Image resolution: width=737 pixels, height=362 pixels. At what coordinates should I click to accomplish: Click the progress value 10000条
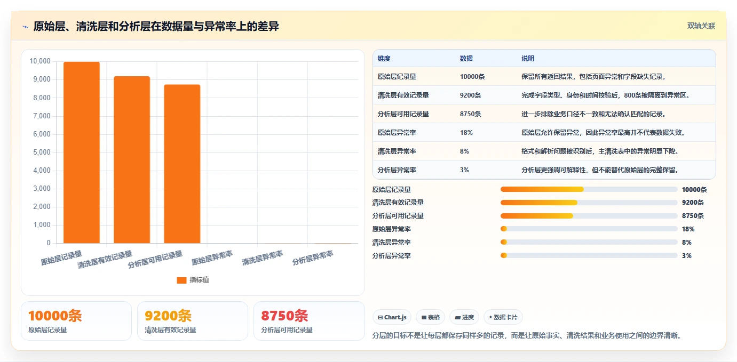pos(694,189)
